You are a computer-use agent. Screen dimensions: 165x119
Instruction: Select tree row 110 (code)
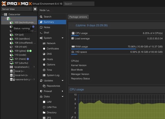[19, 55]
